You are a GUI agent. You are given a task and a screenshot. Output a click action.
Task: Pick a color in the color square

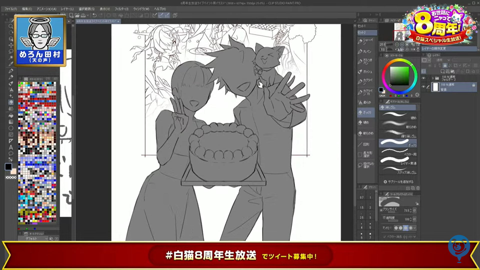coord(399,76)
